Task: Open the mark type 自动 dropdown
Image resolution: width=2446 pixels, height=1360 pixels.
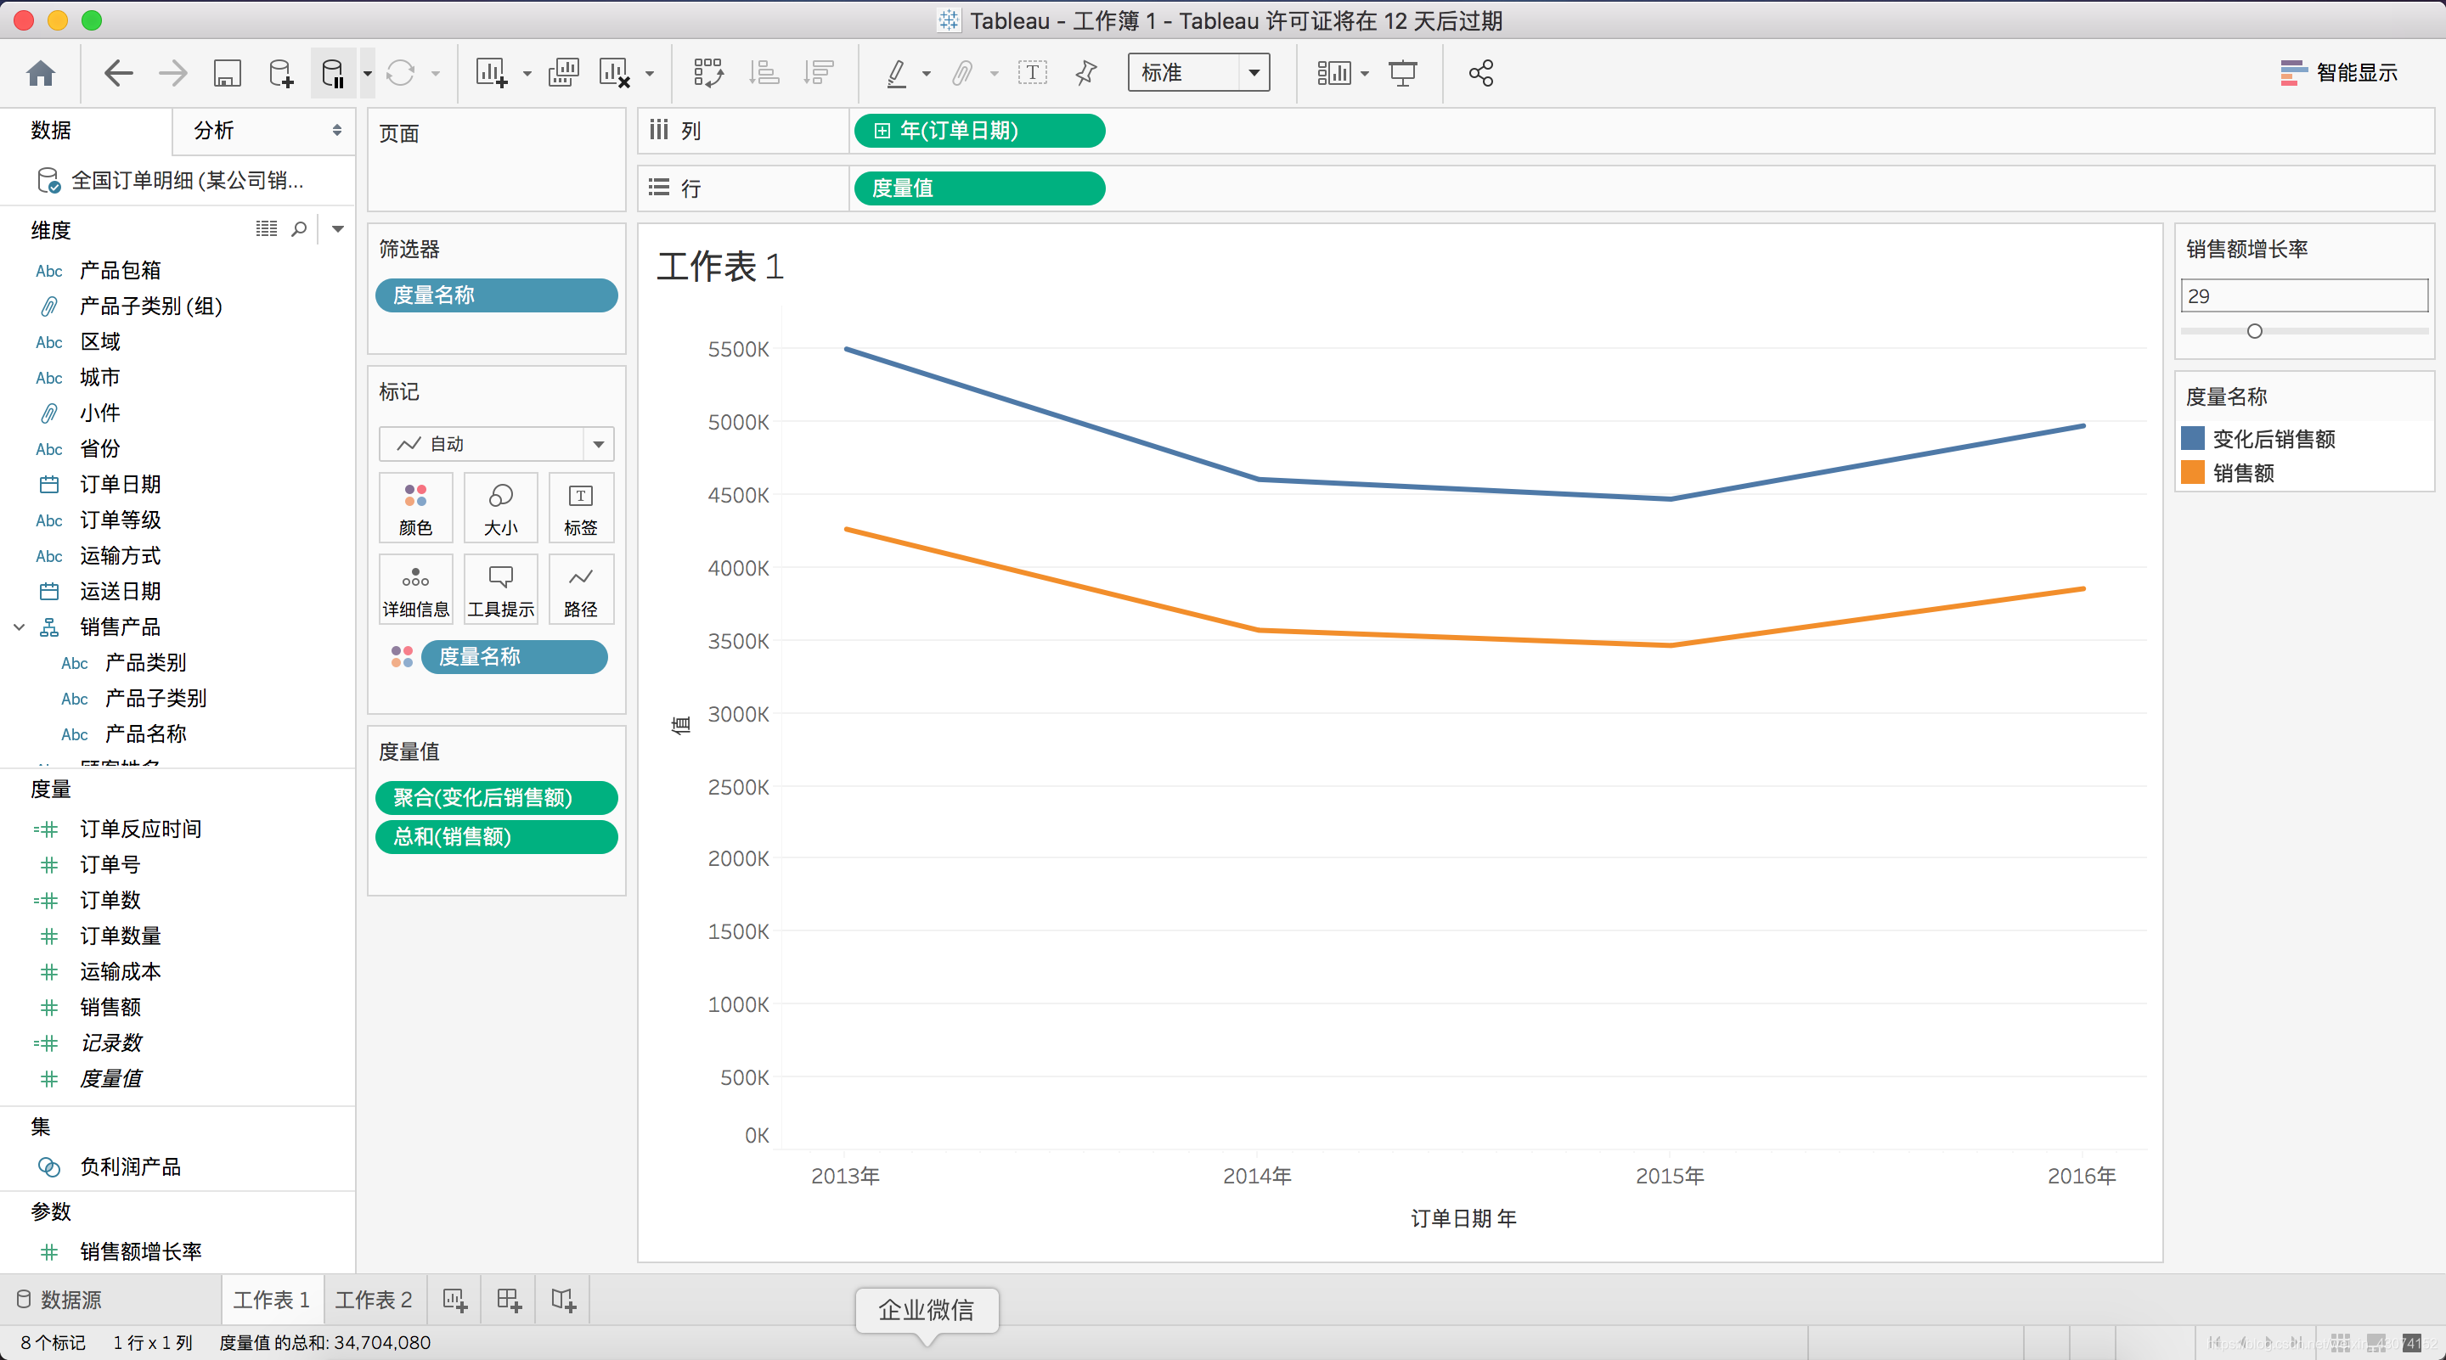Action: click(496, 444)
